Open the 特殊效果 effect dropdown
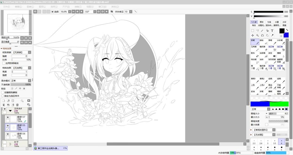The width and height of the screenshot is (293, 155). click(x=30, y=68)
